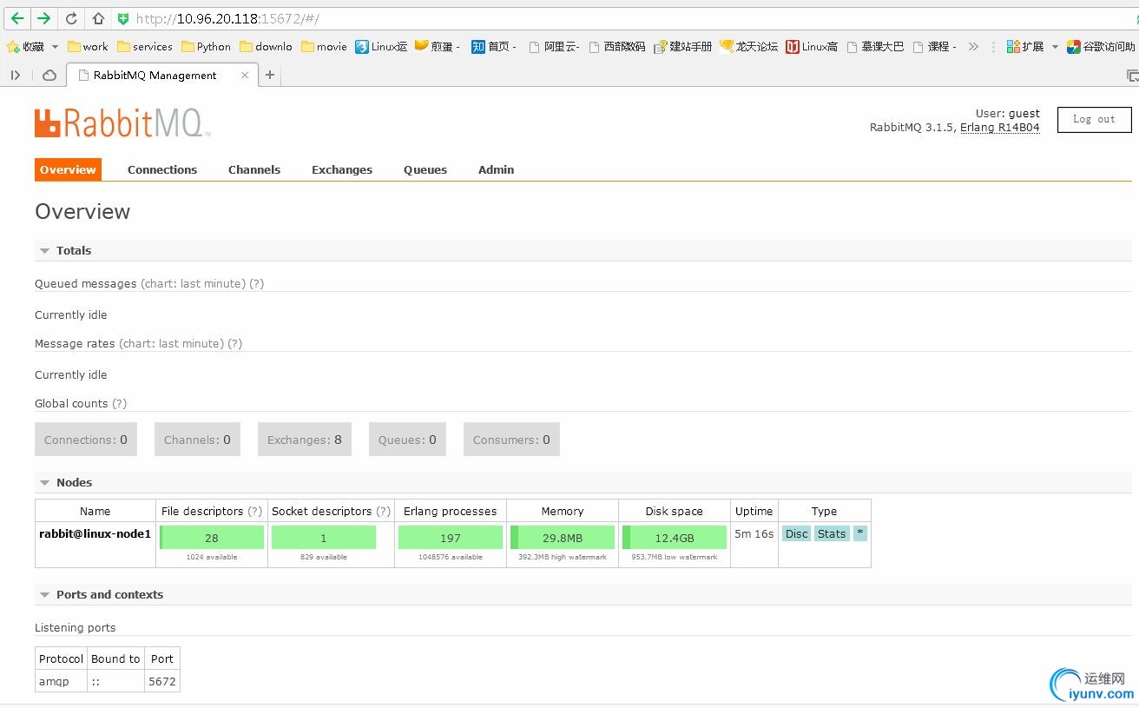Click the Exchanges: 8 count box
1139x708 pixels.
(x=305, y=440)
